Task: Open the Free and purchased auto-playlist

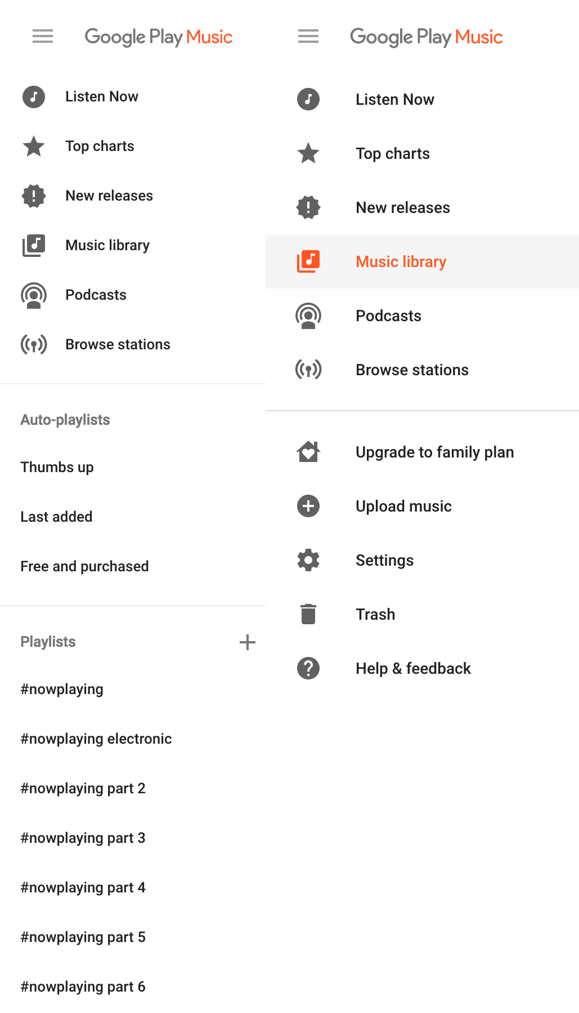Action: click(84, 566)
